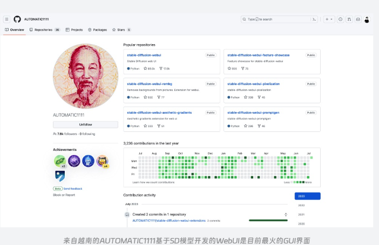This screenshot has height=245, width=379.
Task: Open the stable-diffusion-webui-feature-showcase repository
Action: pos(259,55)
